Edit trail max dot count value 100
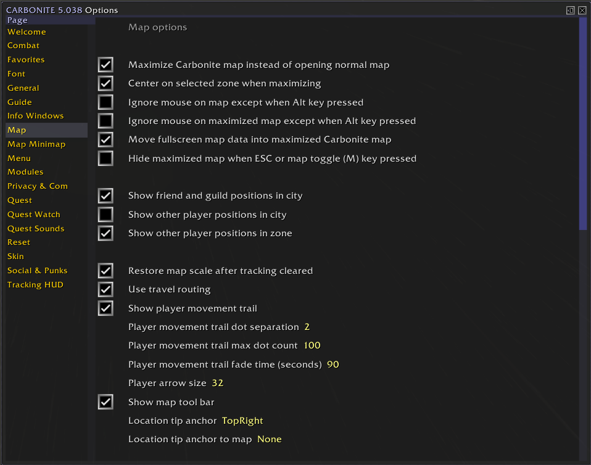The width and height of the screenshot is (591, 465). 312,345
